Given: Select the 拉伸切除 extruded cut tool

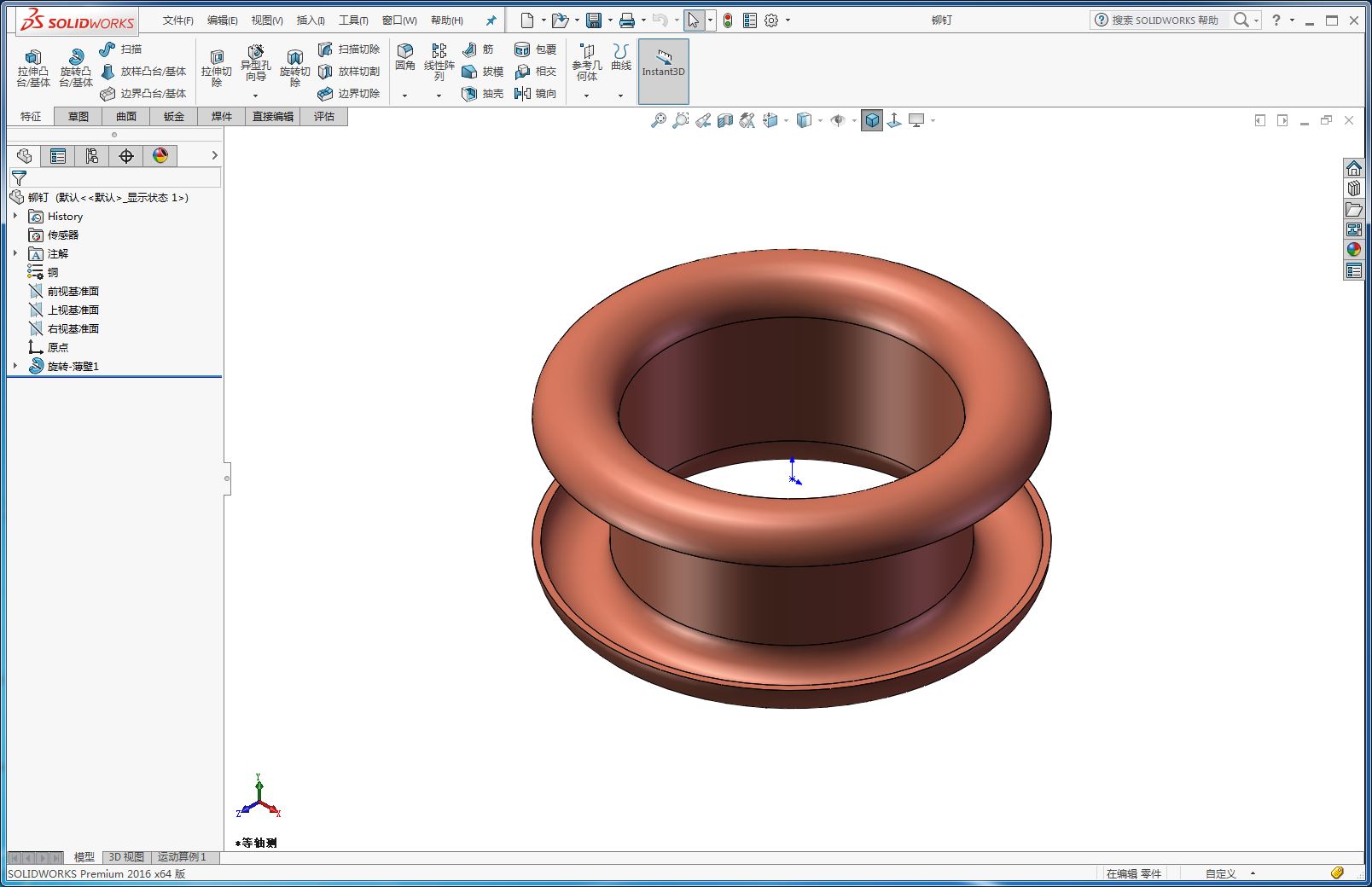Looking at the screenshot, I should tap(217, 67).
